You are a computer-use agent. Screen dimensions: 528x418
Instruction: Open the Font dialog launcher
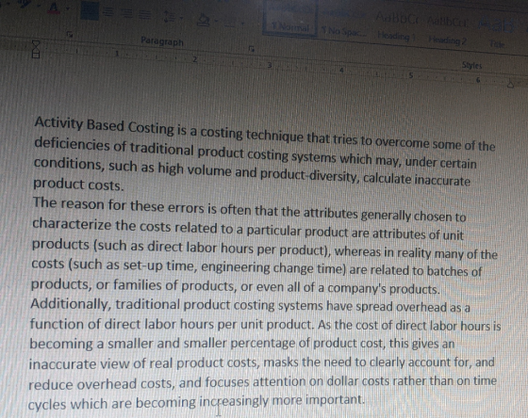[70, 34]
